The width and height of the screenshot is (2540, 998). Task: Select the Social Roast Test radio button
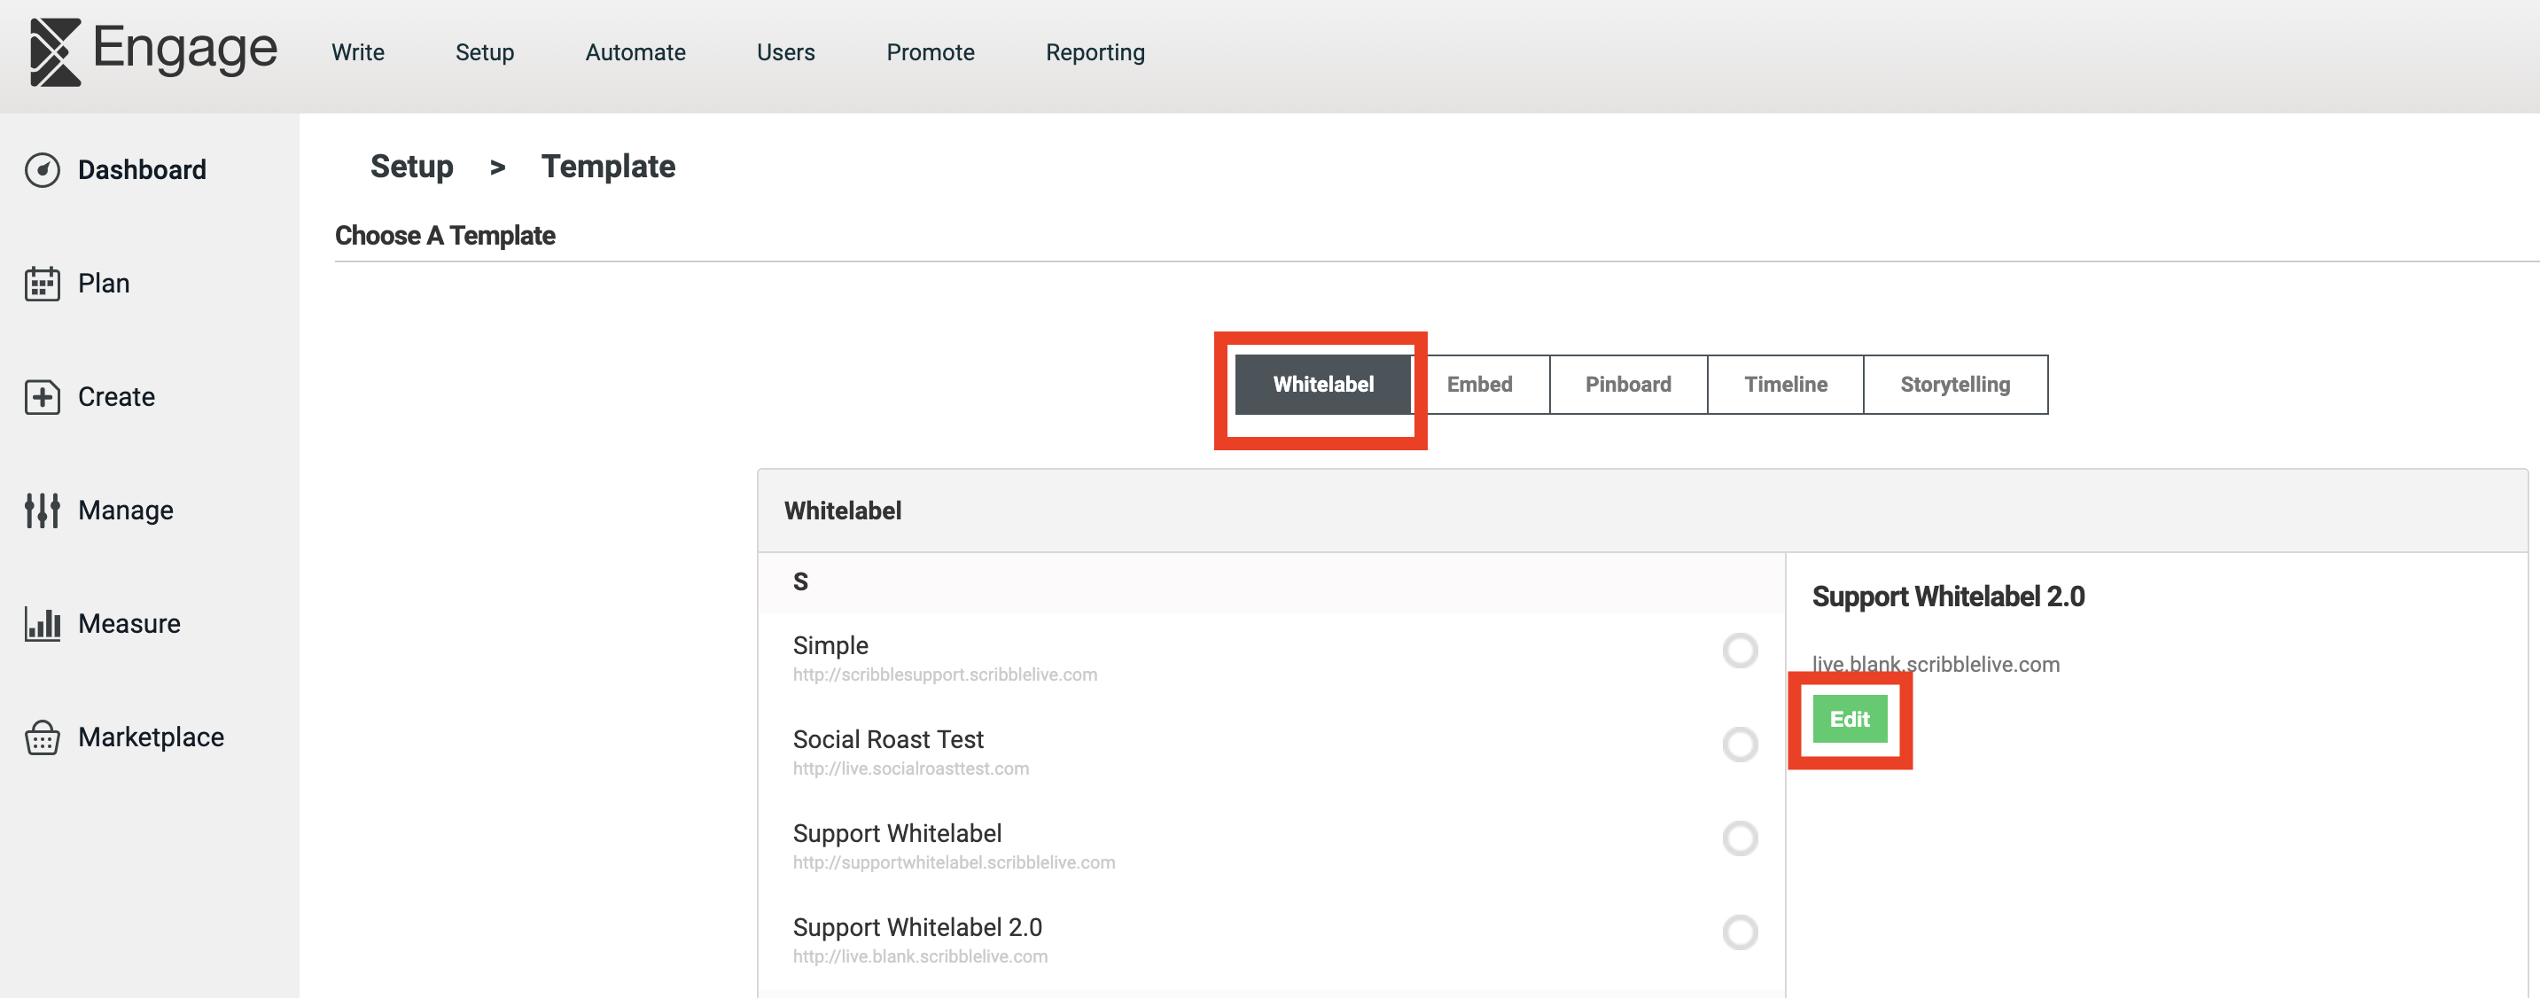pos(1740,744)
